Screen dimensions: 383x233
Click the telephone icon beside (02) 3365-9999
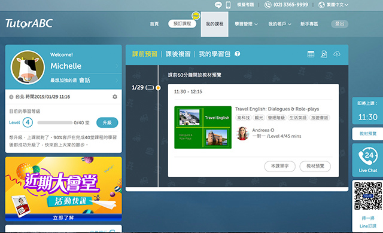point(268,5)
